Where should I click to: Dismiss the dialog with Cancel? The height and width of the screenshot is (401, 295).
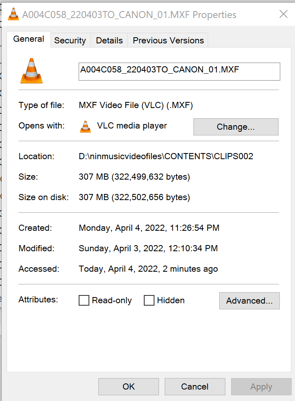tap(195, 386)
